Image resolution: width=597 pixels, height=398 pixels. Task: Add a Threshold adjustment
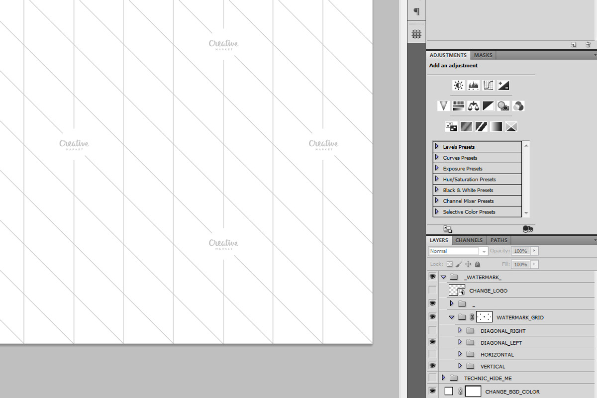481,127
